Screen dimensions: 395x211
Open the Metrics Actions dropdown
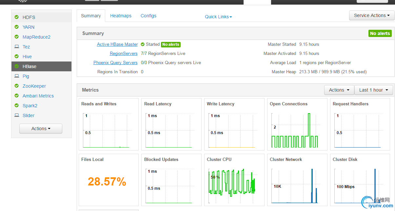339,90
